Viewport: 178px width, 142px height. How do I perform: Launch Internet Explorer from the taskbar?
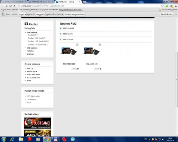[12, 139]
